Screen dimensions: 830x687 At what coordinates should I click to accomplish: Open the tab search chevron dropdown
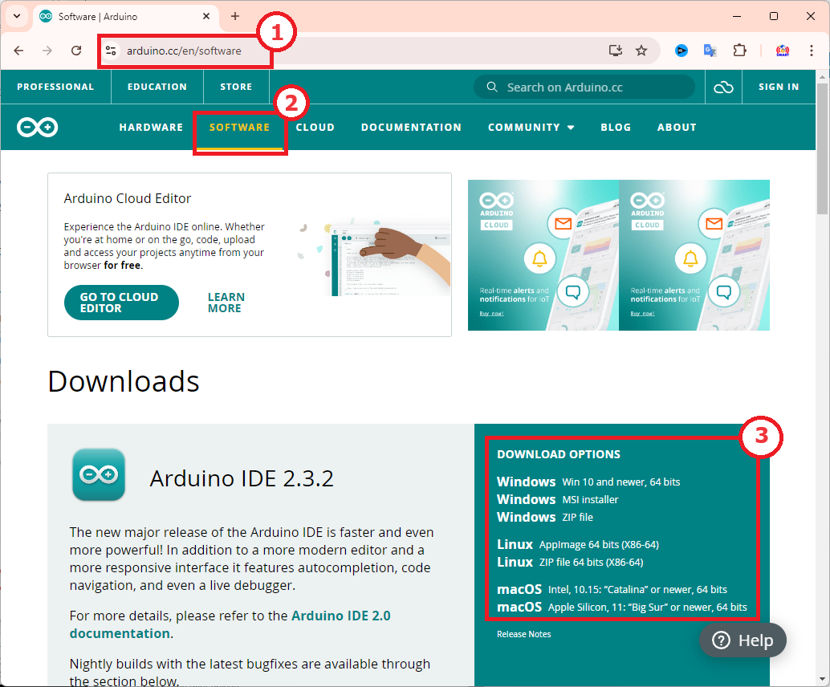[x=17, y=16]
